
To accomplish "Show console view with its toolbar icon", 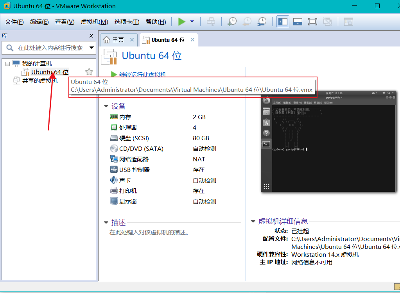I will [x=297, y=21].
